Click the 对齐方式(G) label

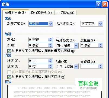[x=17, y=24]
